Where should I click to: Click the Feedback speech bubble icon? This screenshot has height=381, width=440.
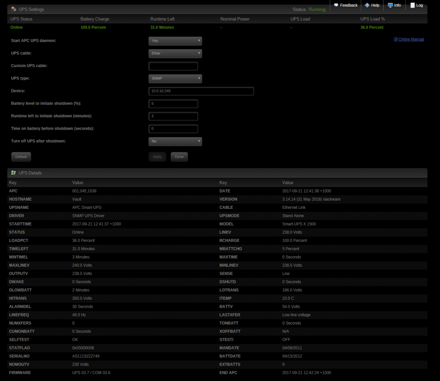click(x=336, y=5)
